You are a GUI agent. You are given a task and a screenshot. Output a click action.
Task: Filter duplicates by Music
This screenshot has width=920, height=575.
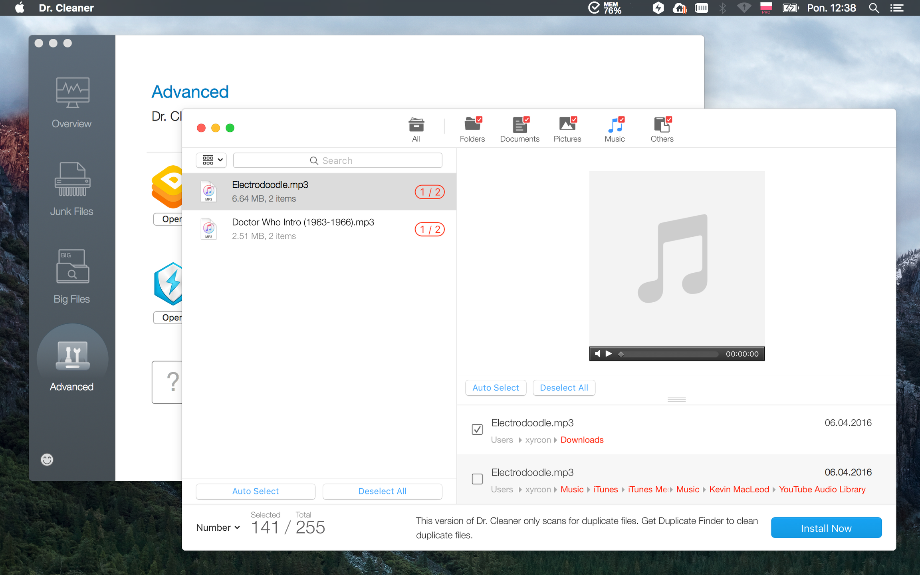pyautogui.click(x=615, y=130)
